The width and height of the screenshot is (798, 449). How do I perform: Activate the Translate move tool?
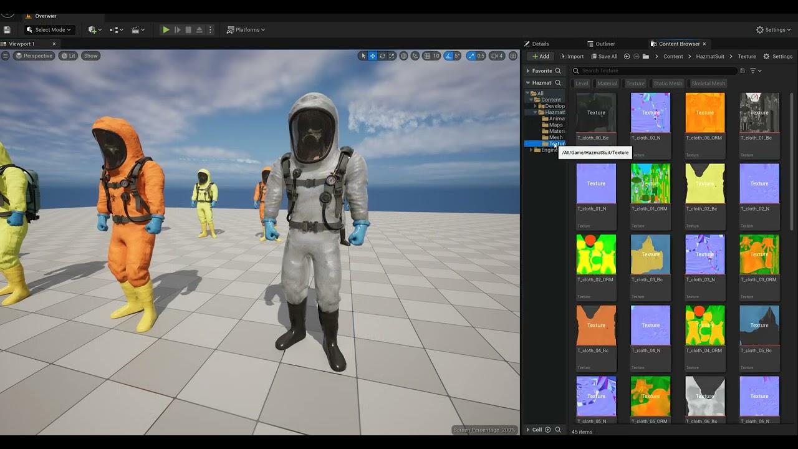(x=373, y=56)
